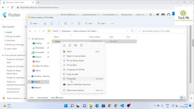The image size is (194, 109).
Task: Go back in the browser
Action: (3, 7)
